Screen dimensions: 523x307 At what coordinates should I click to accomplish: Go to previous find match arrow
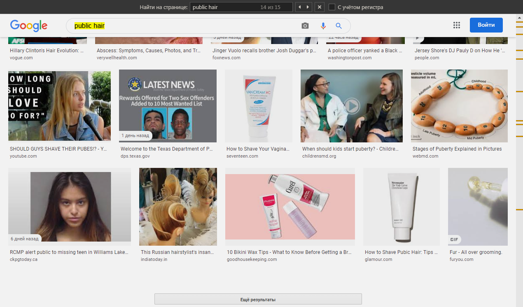click(x=300, y=7)
